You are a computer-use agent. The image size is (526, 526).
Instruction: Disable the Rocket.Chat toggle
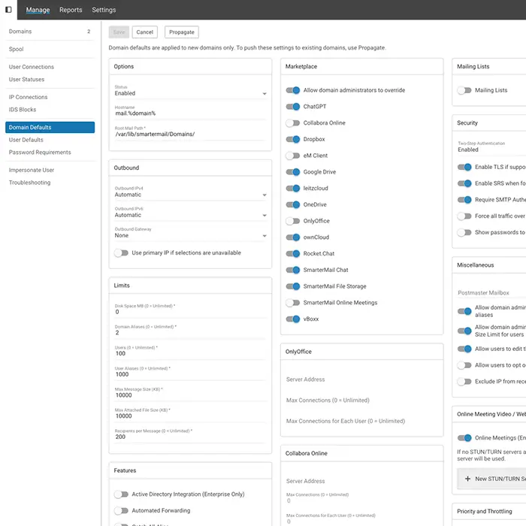(293, 253)
